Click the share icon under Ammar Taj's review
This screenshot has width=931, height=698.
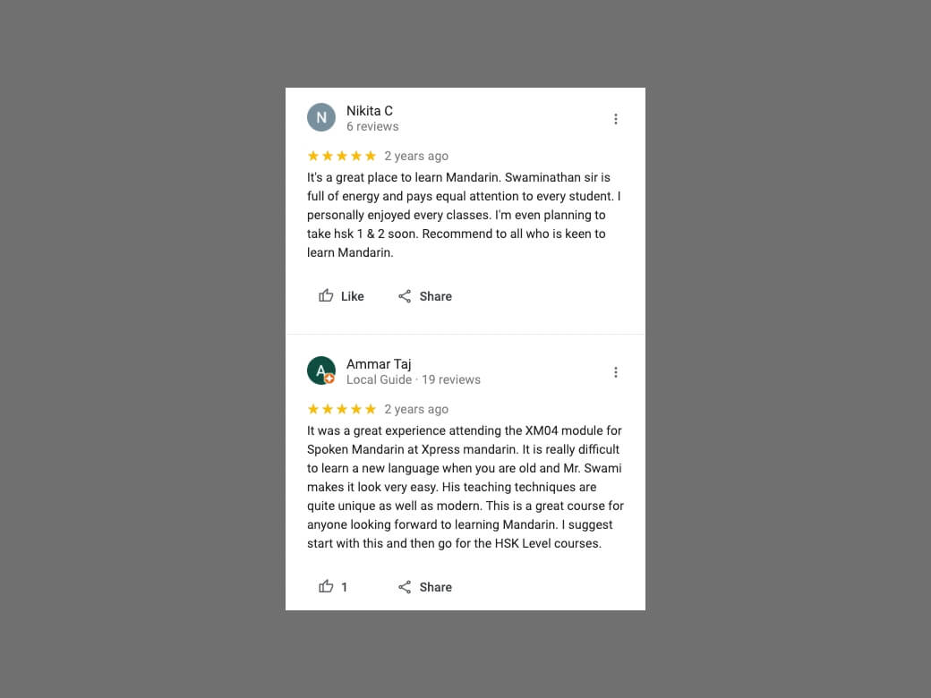[405, 587]
